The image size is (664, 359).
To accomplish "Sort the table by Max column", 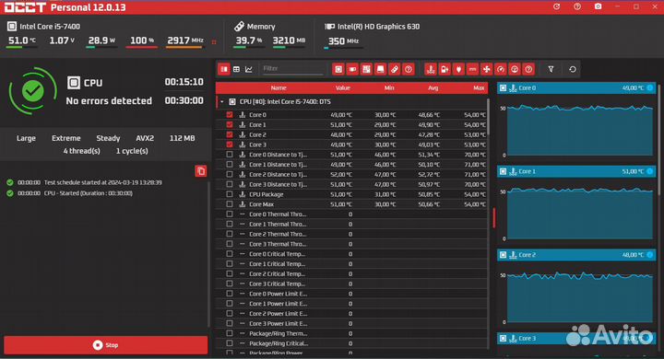I will pos(479,88).
